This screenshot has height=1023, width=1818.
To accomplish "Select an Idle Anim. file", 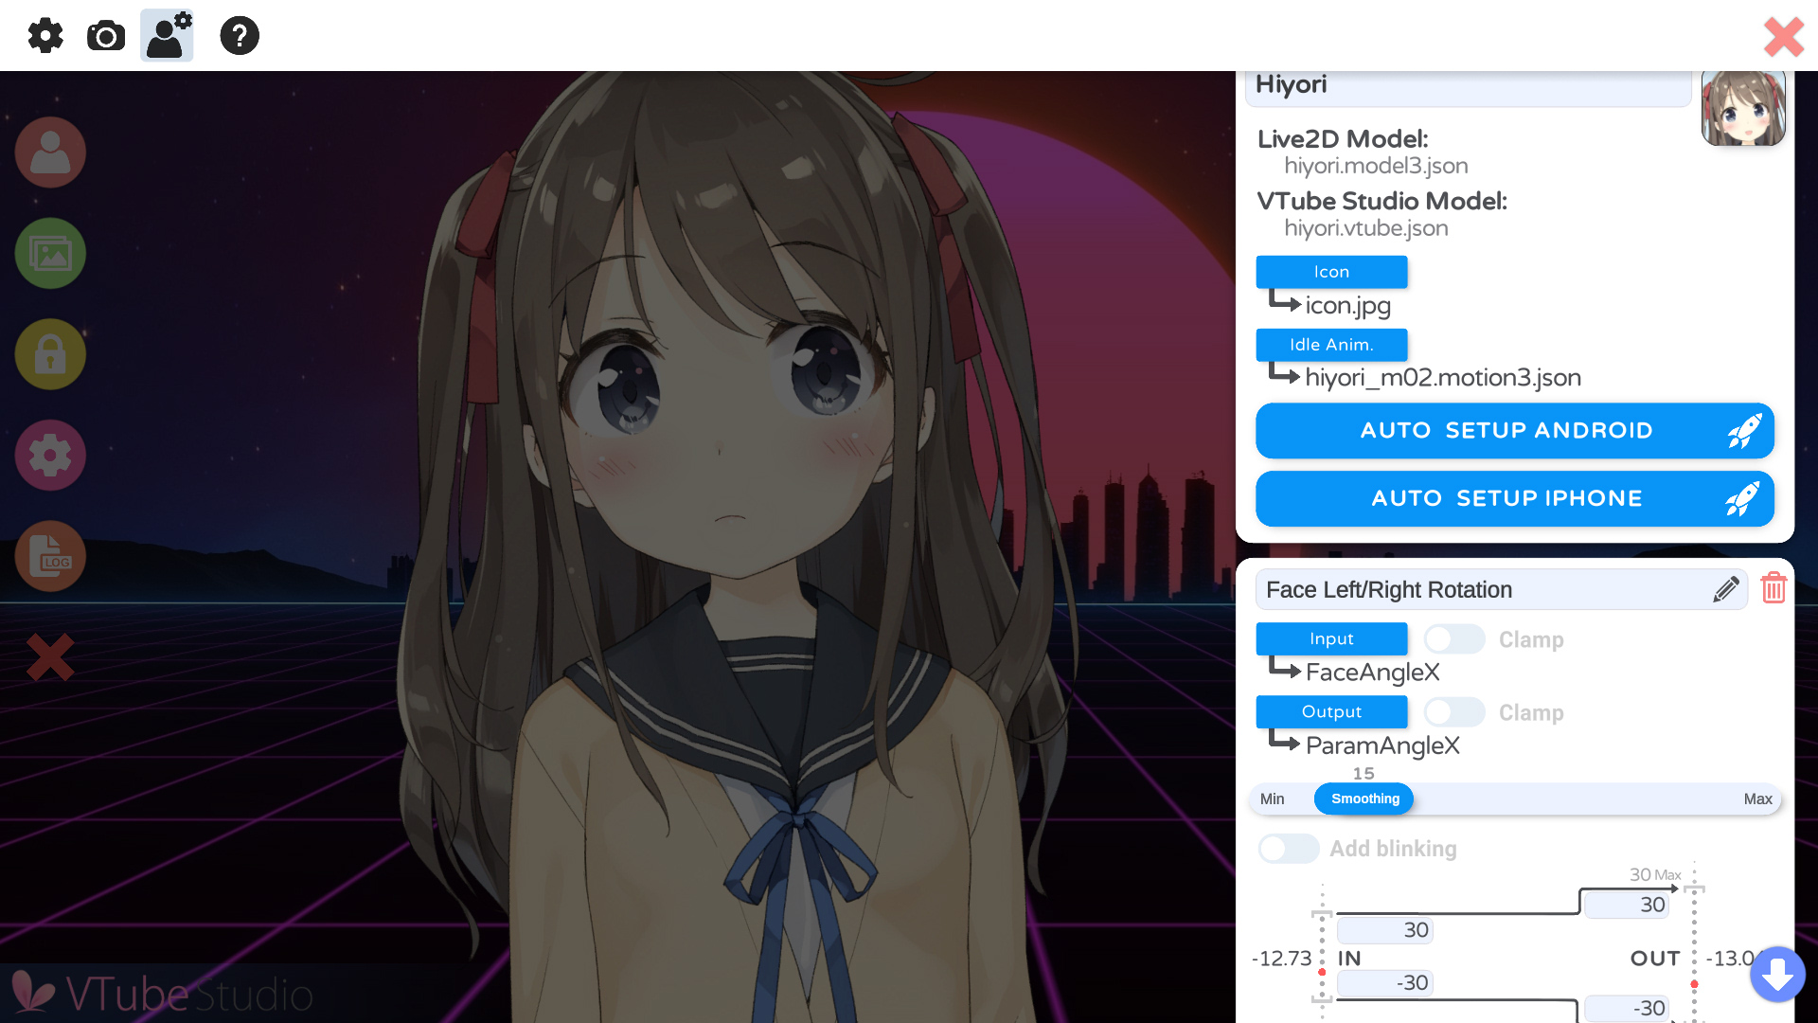I will pos(1331,345).
